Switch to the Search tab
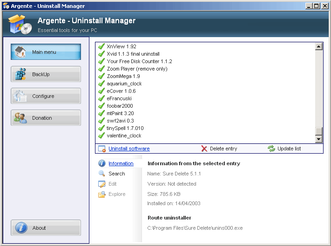Image resolution: width=331 pixels, height=246 pixels. 116,174
